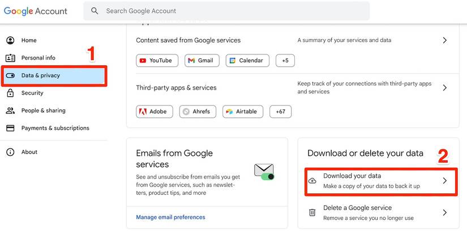Click the Google Account logo
The image size is (467, 234).
(36, 11)
